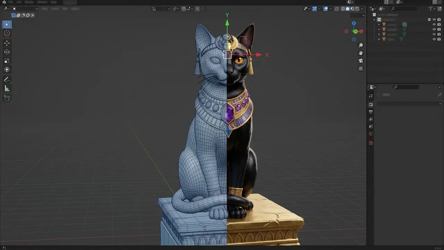
Task: Activate the 3D Cursor tool
Action: tap(7, 33)
